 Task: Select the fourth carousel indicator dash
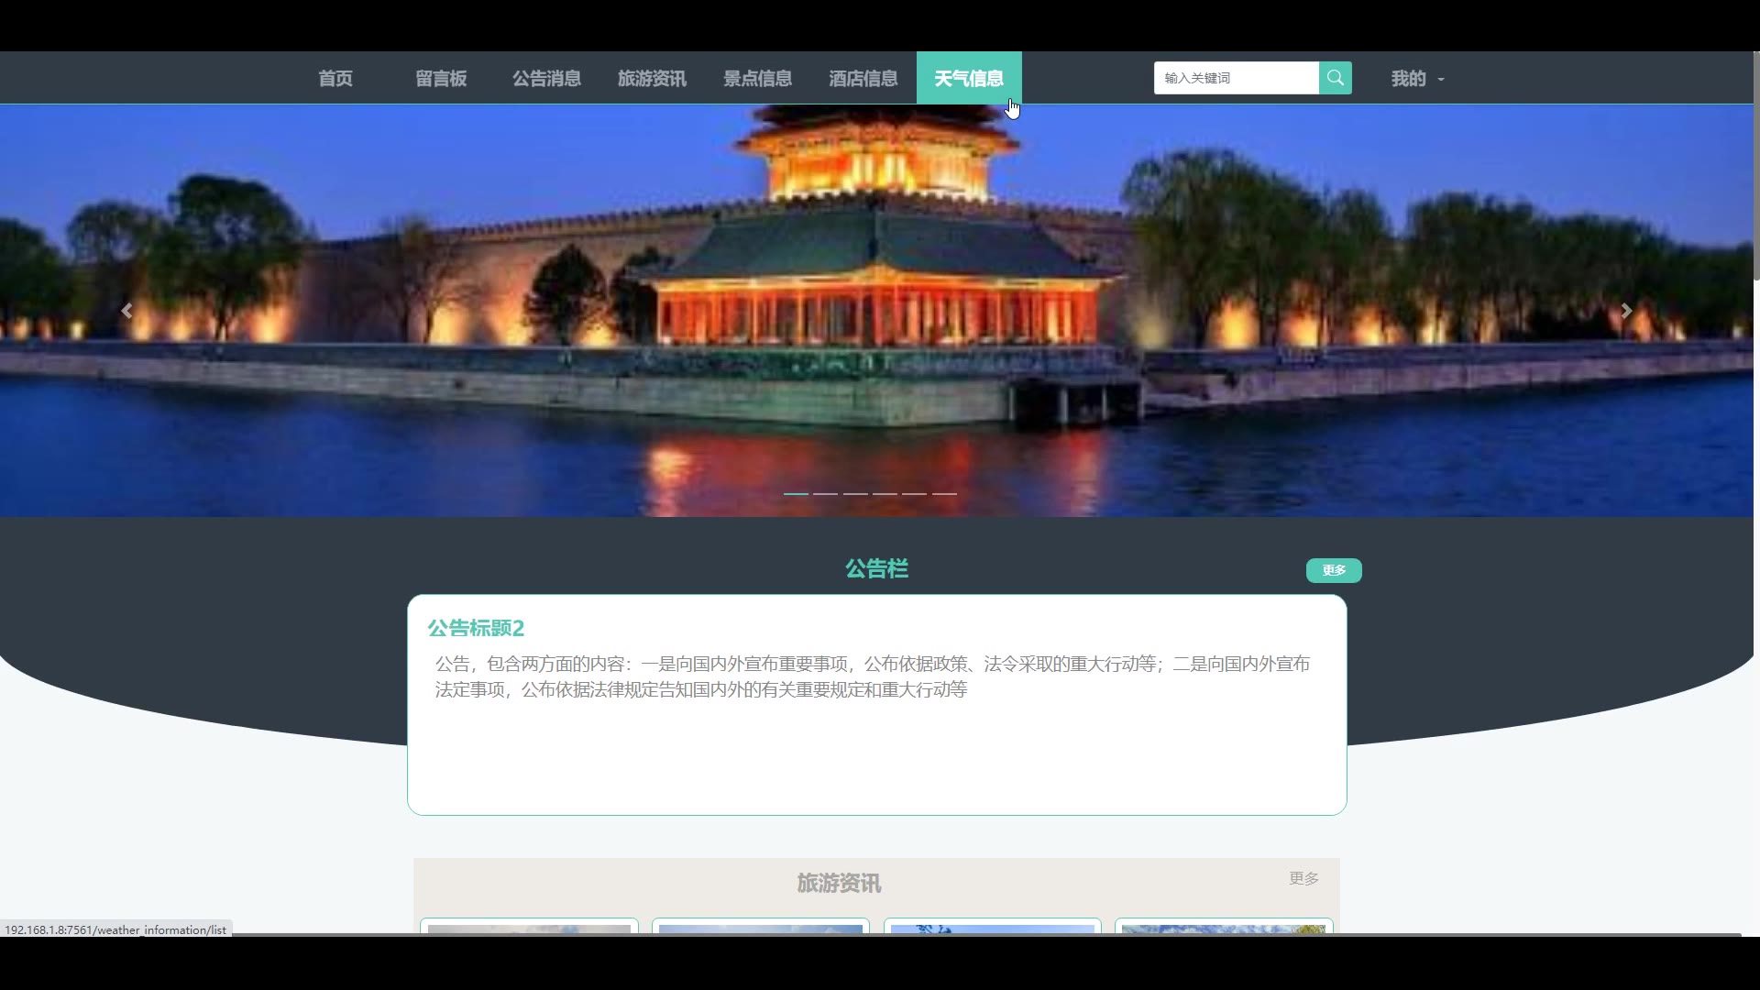point(885,493)
